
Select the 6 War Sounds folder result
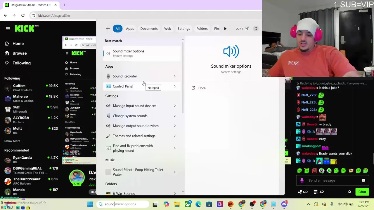pos(142,193)
